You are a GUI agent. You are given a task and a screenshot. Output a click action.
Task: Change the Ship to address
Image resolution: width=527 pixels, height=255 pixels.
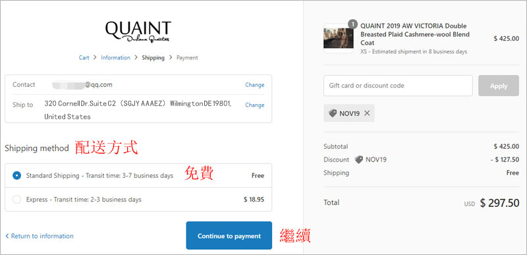255,105
